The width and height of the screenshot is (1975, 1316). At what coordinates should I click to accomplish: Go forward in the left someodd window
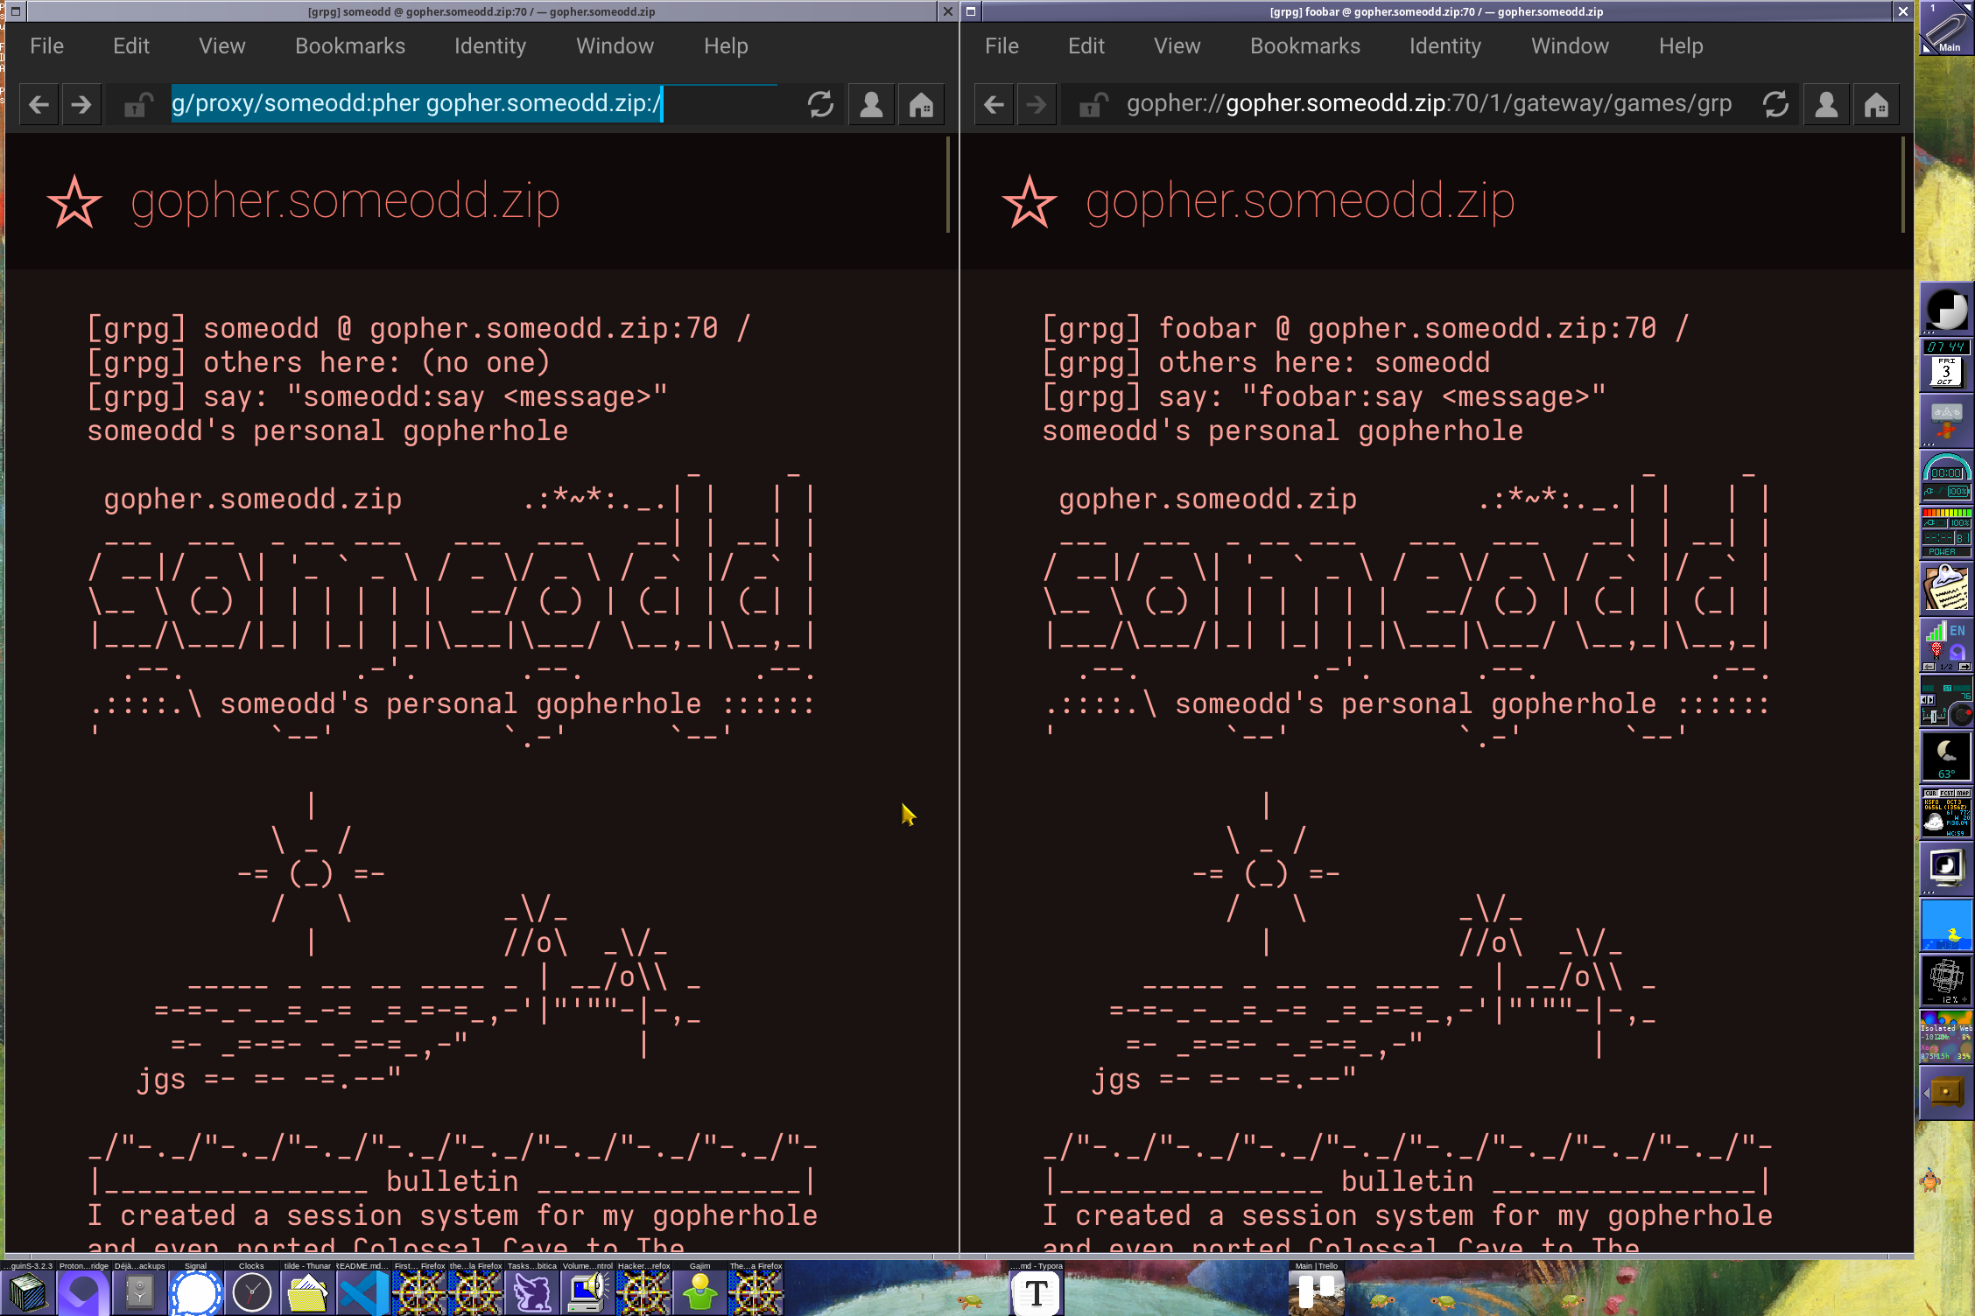(x=81, y=105)
